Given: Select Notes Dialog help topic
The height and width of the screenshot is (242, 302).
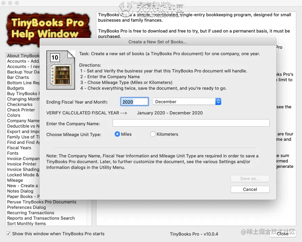Looking at the screenshot, I should point(20,191).
